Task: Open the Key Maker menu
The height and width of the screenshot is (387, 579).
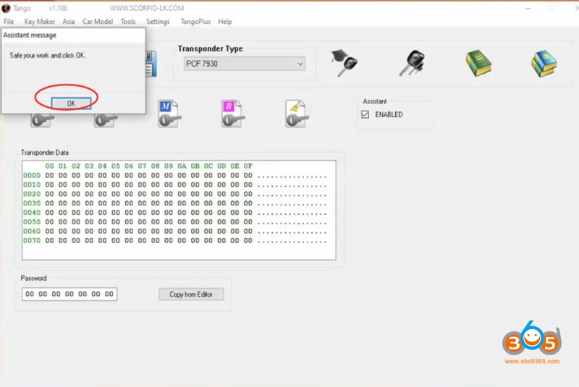Action: [x=40, y=22]
